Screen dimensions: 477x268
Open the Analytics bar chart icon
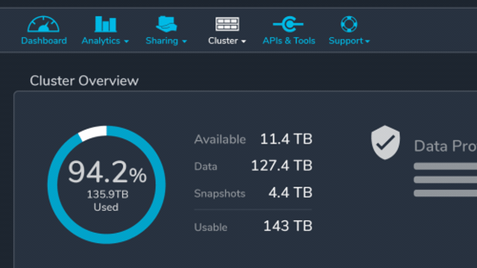point(106,24)
